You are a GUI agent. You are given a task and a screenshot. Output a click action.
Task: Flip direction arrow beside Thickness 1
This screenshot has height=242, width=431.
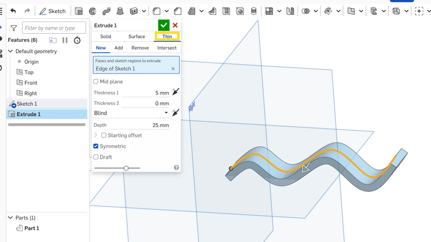pyautogui.click(x=176, y=91)
